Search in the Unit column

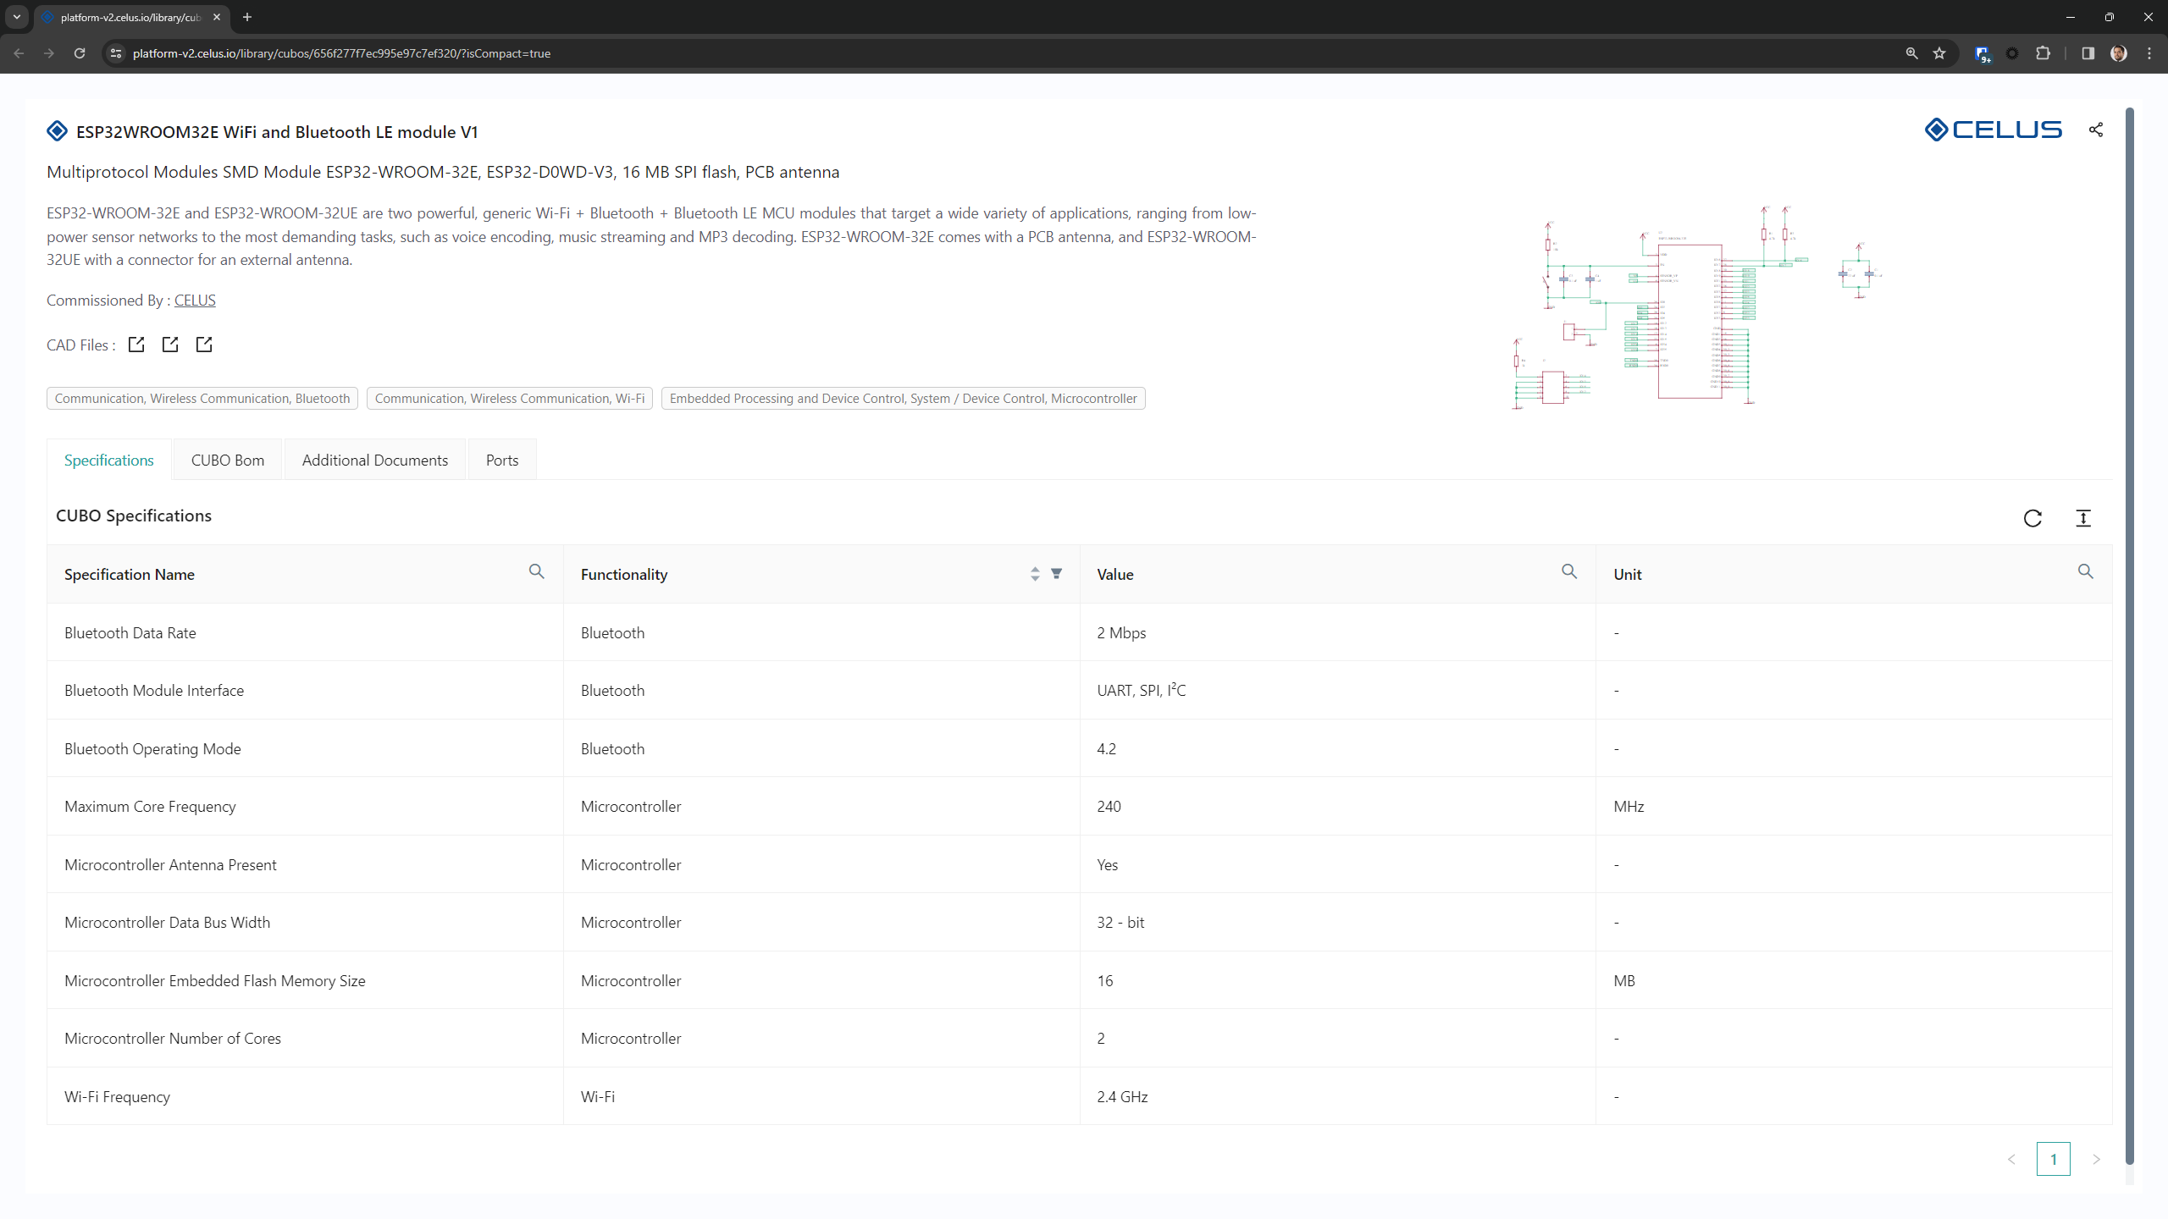pos(2086,571)
